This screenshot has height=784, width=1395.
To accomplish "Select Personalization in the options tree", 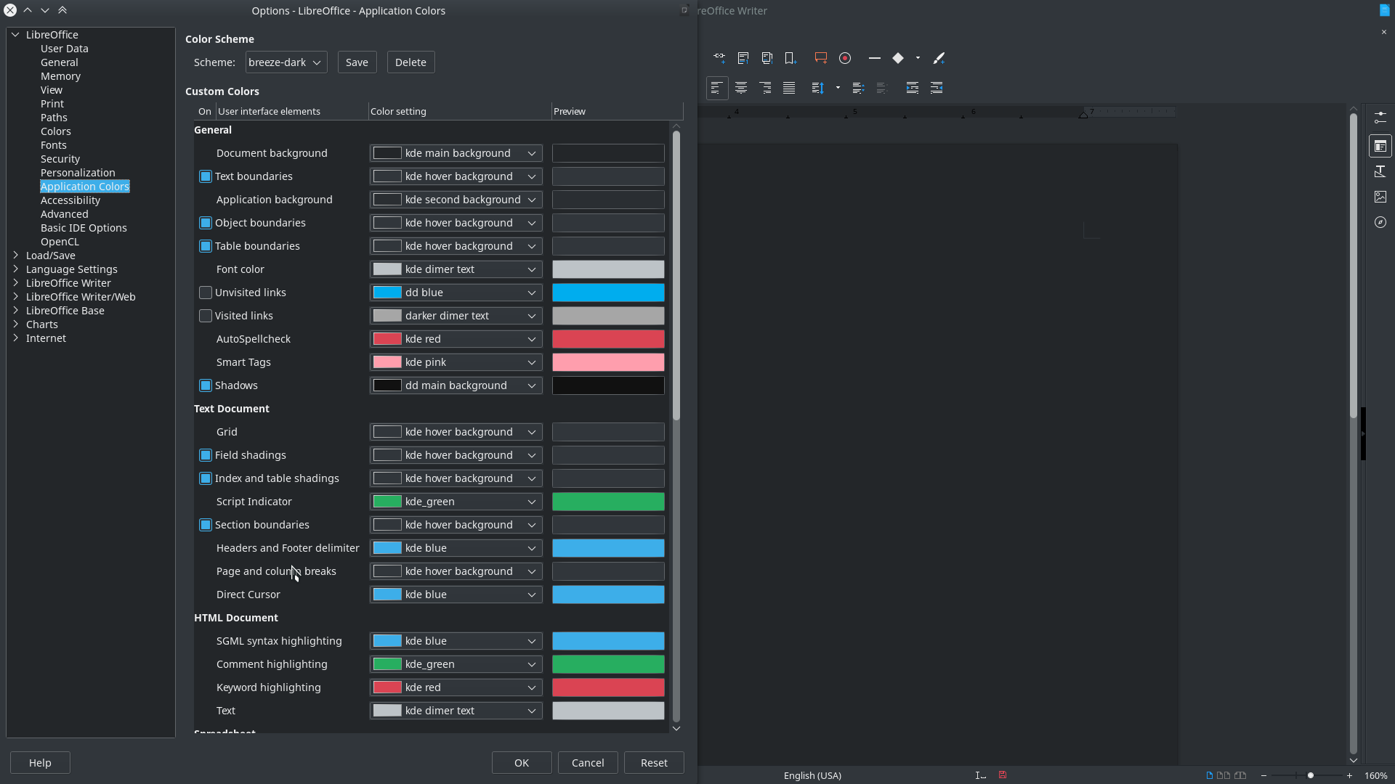I will click(78, 173).
